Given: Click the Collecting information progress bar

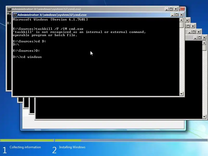Looking at the screenshot, I should pos(27,140).
